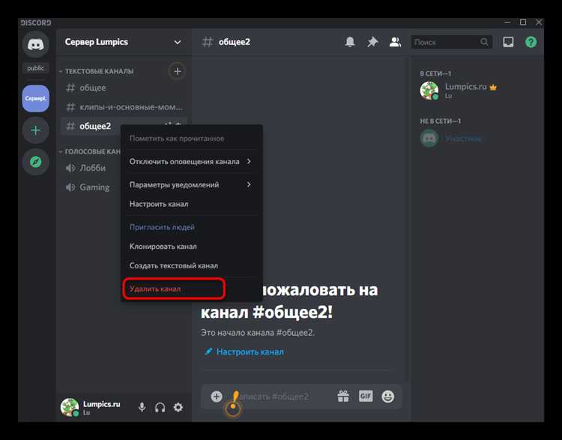
Task: Show pinned messages pin icon
Action: tap(372, 42)
